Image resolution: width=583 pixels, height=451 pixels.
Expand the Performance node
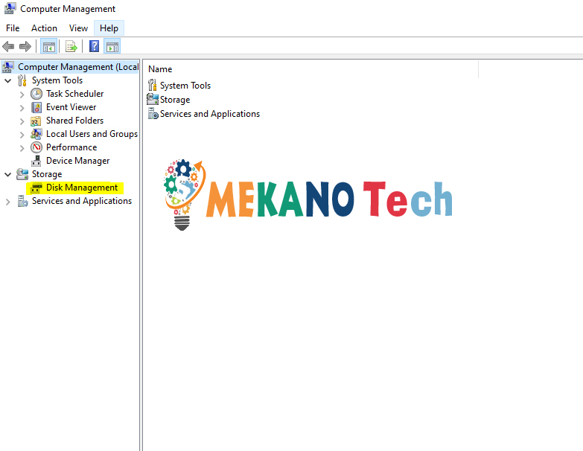(22, 148)
